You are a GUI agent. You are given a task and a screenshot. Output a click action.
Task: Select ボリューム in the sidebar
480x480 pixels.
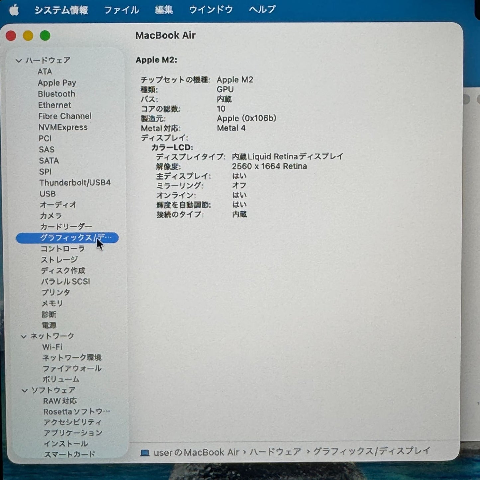[61, 379]
